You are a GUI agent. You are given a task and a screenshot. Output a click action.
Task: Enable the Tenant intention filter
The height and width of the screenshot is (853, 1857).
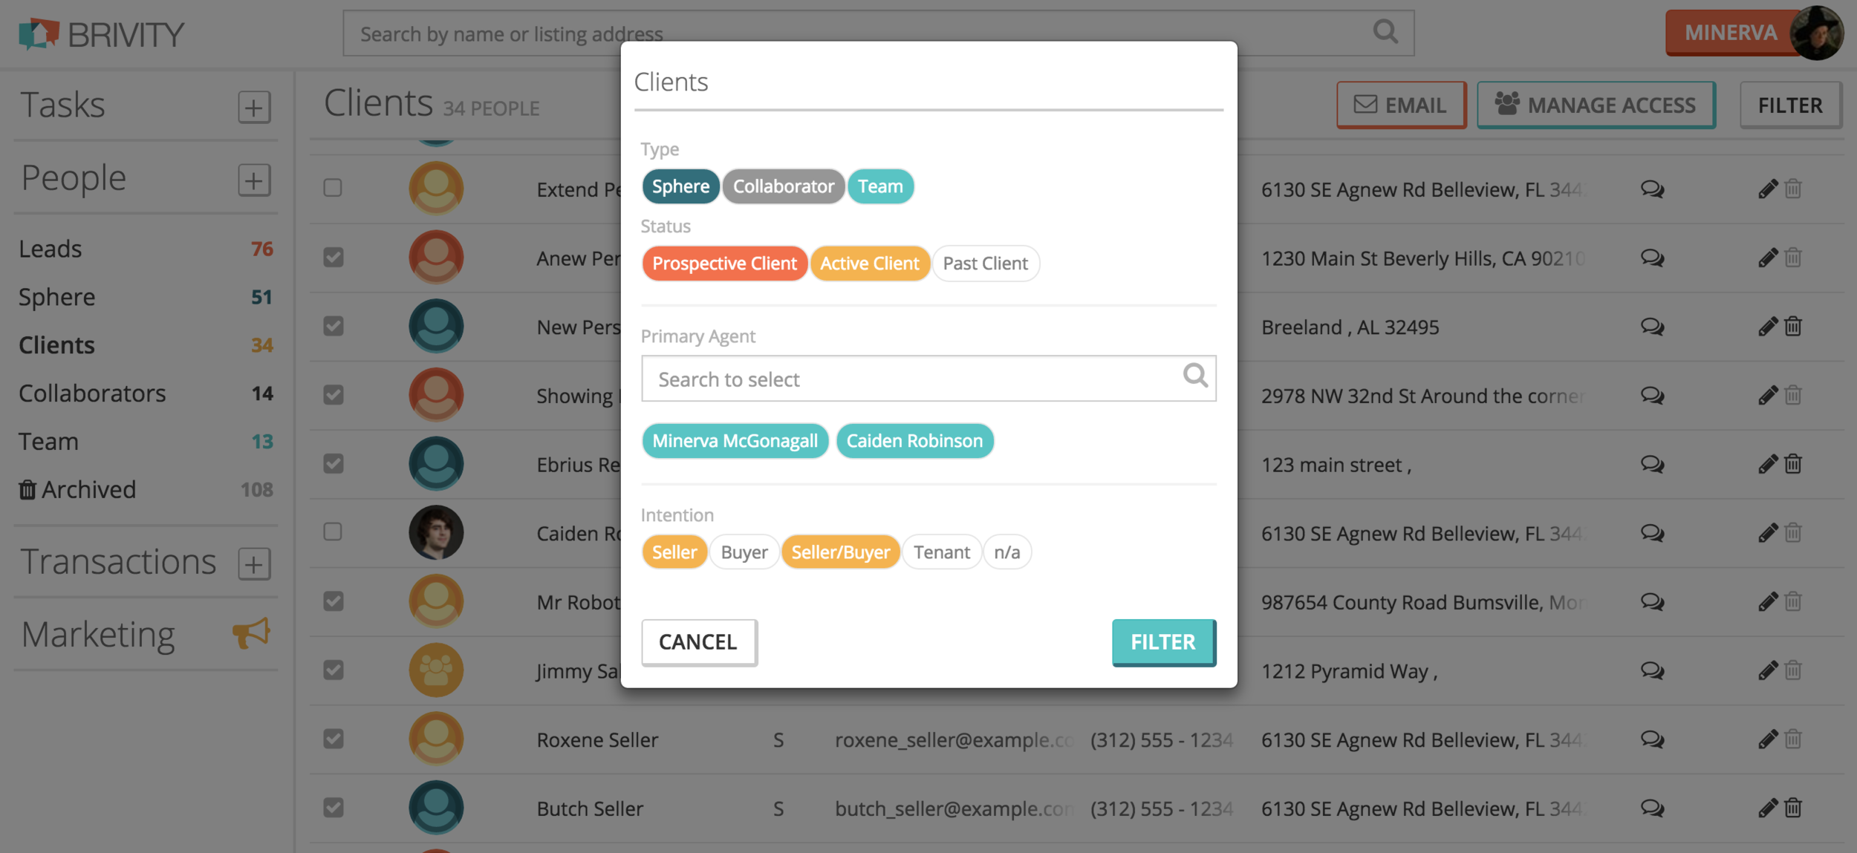point(942,552)
